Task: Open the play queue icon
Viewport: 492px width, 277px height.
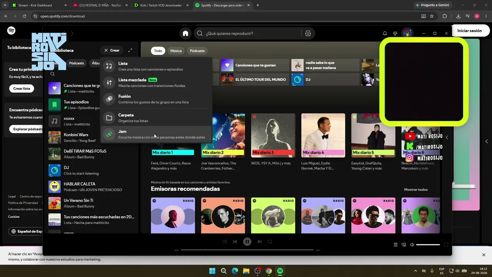Action: (x=396, y=245)
